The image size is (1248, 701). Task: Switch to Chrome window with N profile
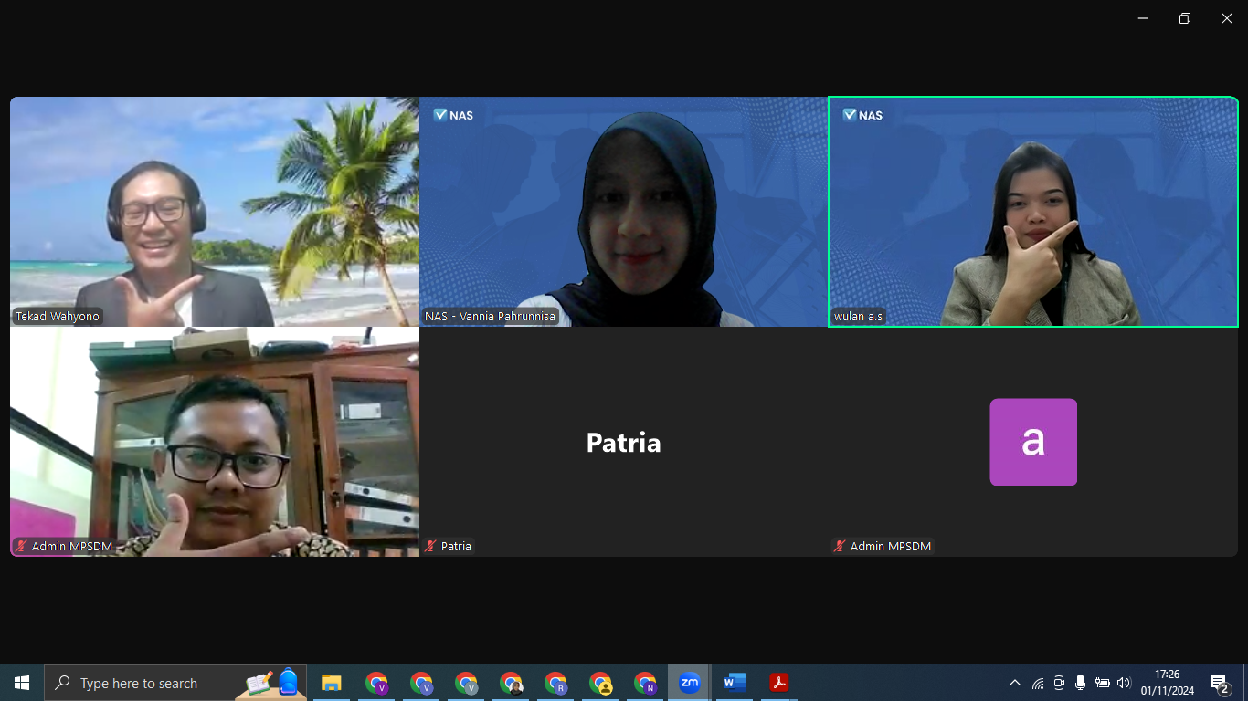tap(645, 683)
